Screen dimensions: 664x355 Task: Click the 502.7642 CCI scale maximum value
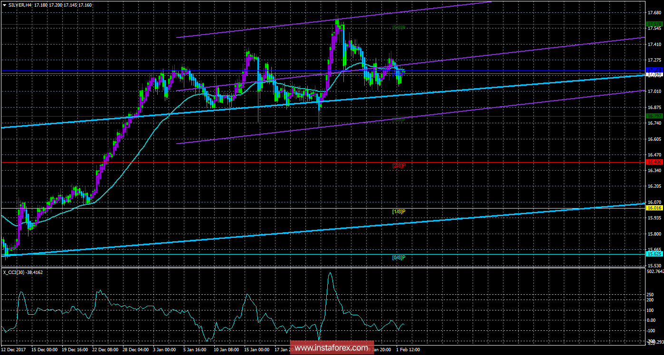point(655,272)
